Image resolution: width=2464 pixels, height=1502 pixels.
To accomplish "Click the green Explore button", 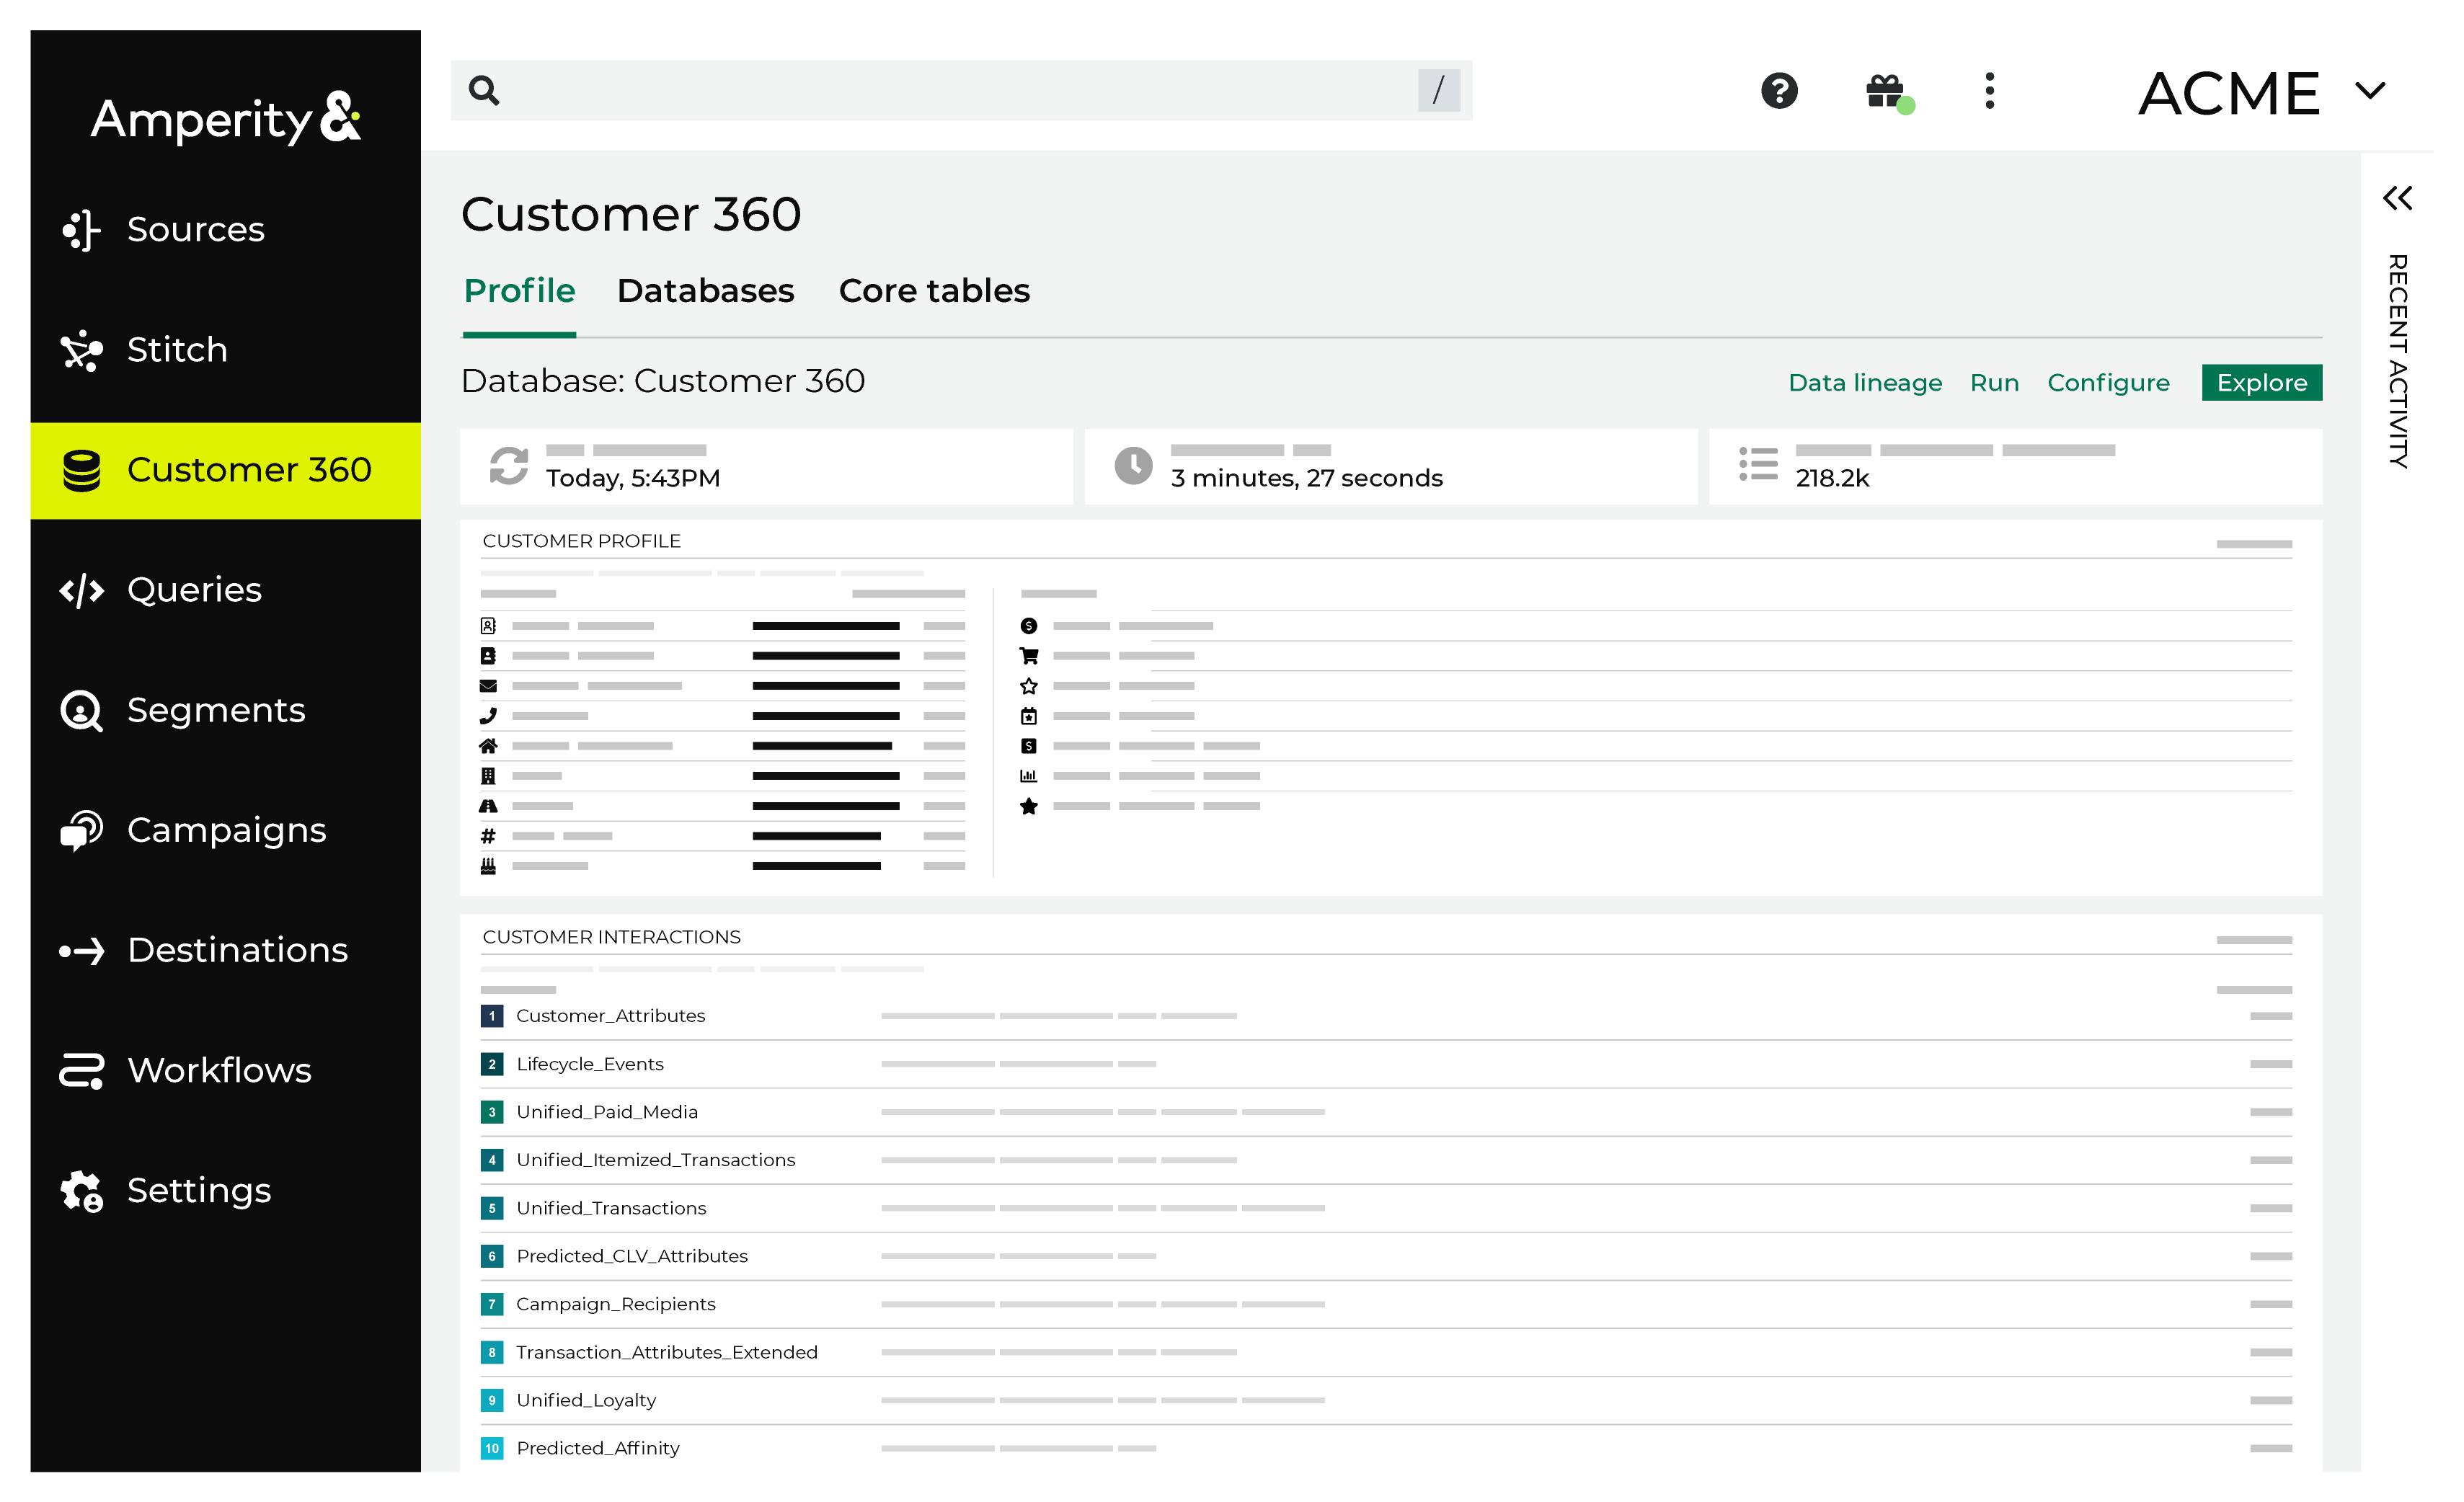I will click(x=2261, y=383).
